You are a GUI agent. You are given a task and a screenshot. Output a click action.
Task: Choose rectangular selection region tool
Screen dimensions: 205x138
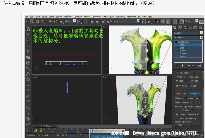tap(38, 22)
